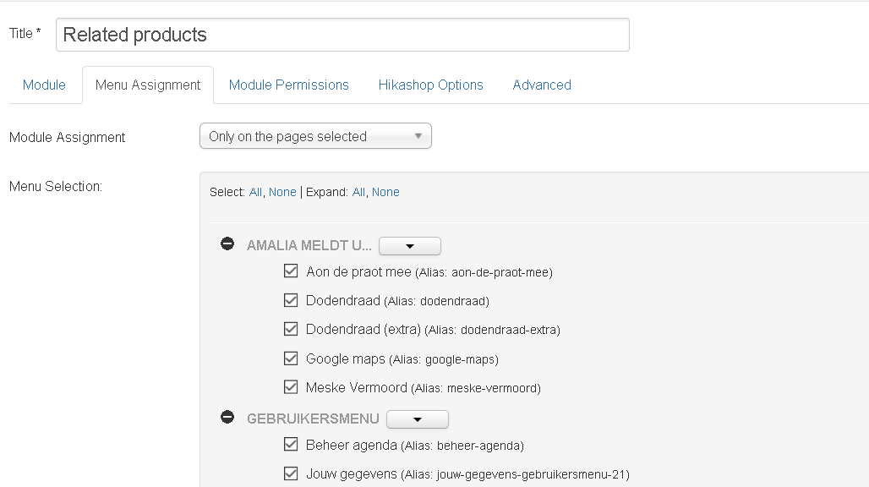This screenshot has width=869, height=487.
Task: Click Select None link
Action: pos(282,192)
